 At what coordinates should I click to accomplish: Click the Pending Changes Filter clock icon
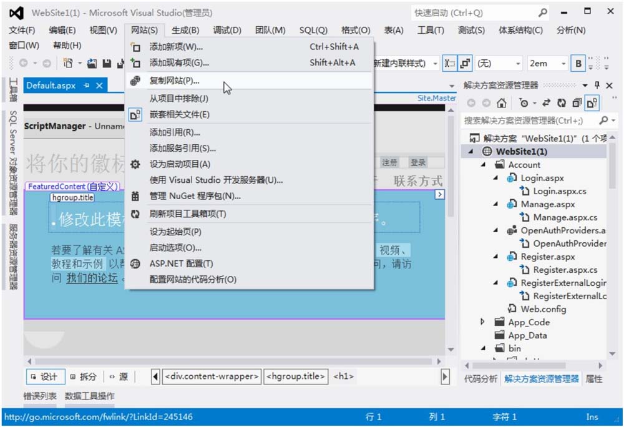(x=524, y=104)
